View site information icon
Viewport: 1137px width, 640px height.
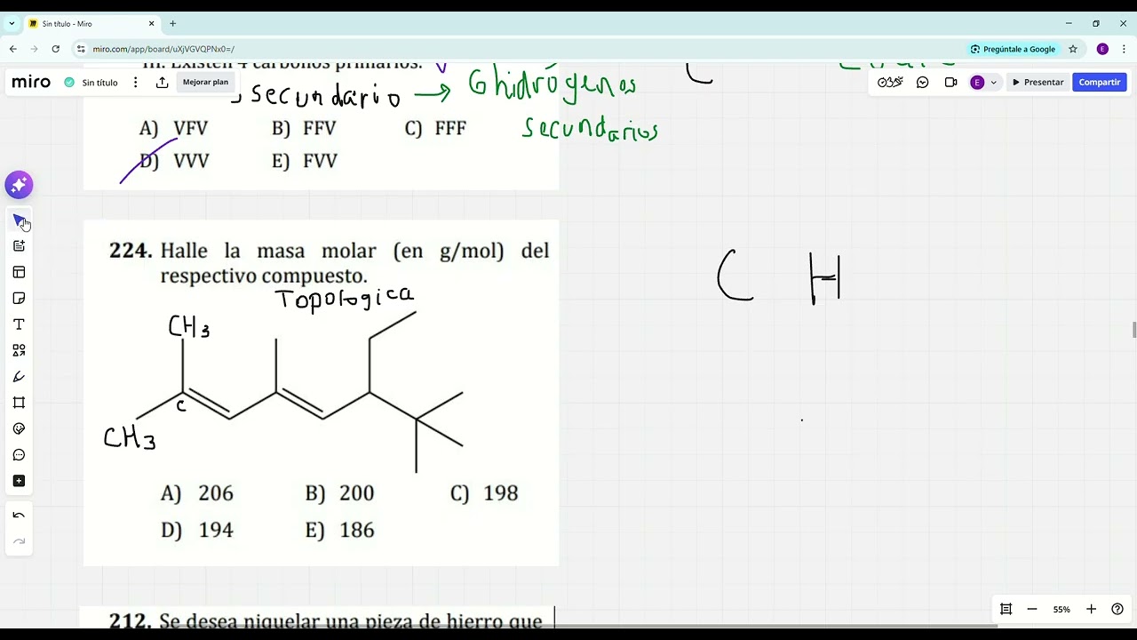[81, 49]
